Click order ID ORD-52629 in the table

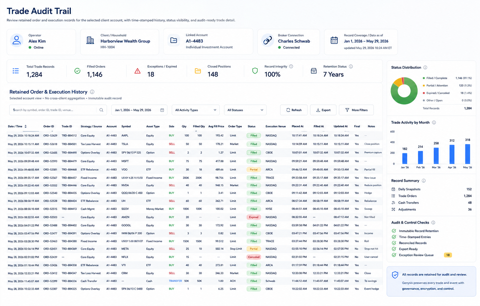click(x=50, y=136)
